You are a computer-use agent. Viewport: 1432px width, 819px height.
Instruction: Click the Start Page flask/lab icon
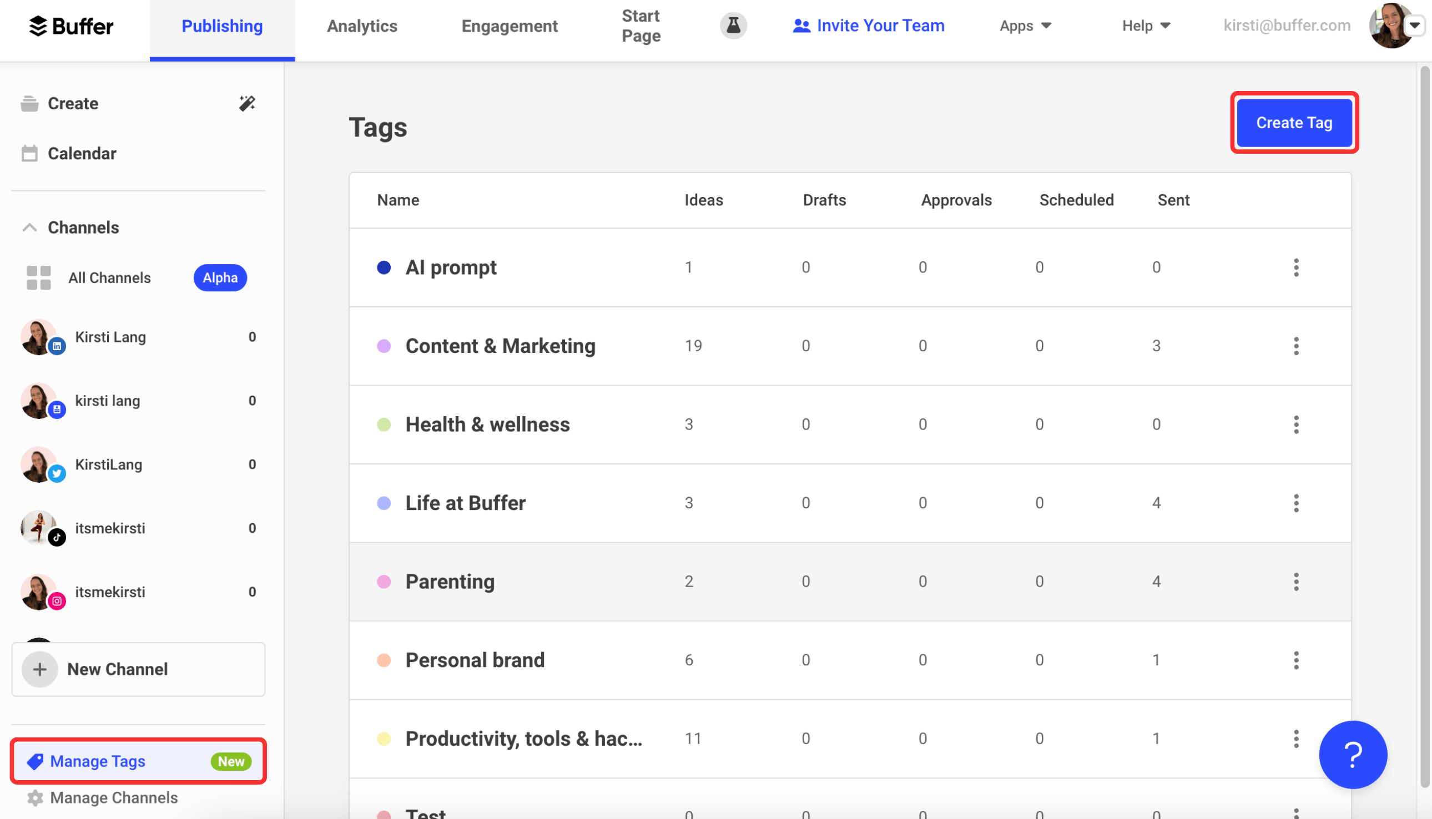click(735, 26)
